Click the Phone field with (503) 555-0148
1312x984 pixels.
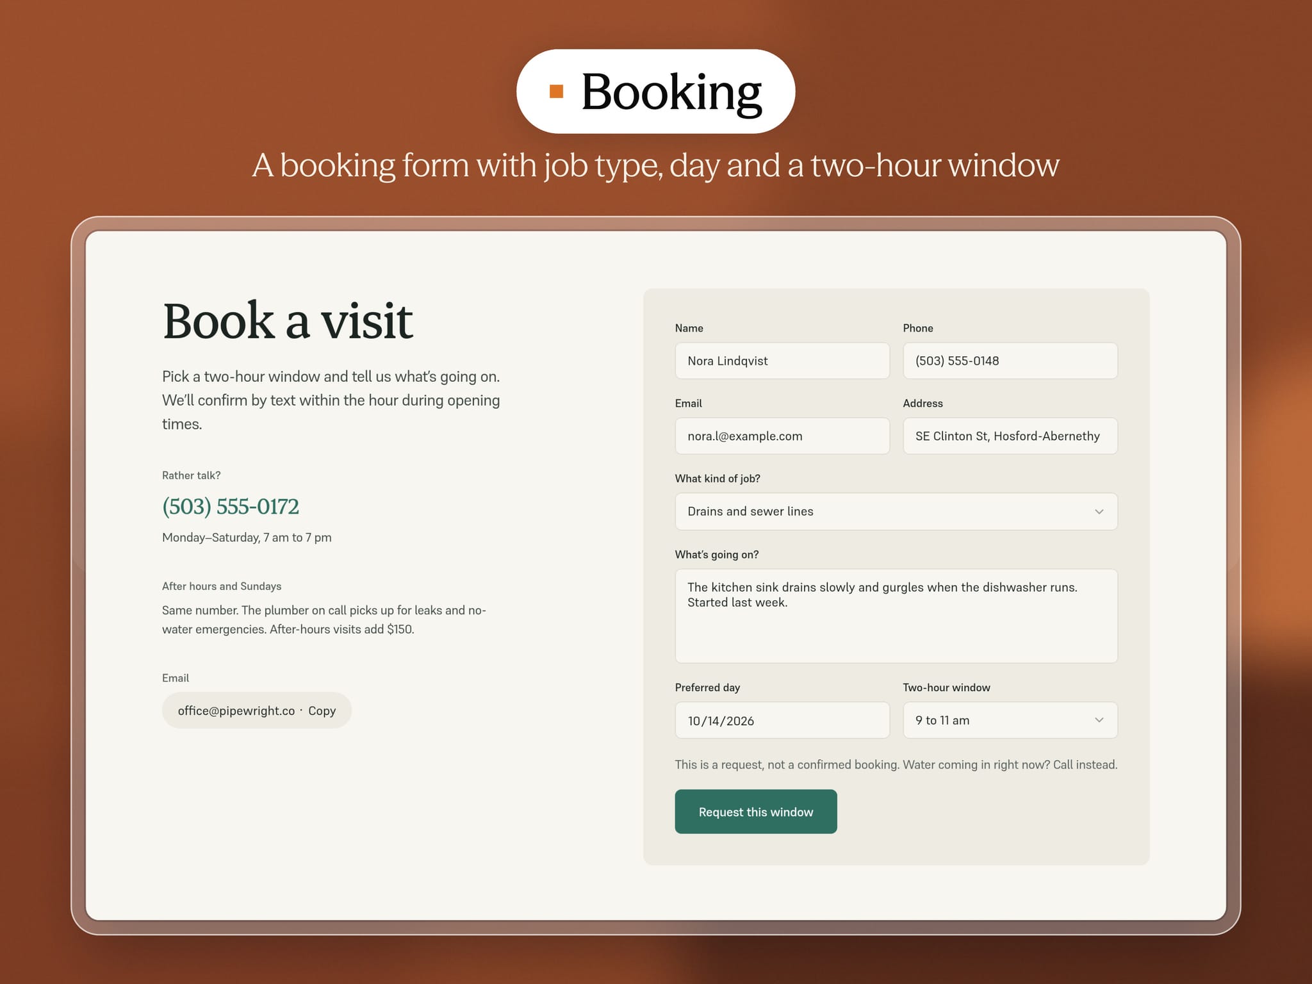click(1010, 361)
